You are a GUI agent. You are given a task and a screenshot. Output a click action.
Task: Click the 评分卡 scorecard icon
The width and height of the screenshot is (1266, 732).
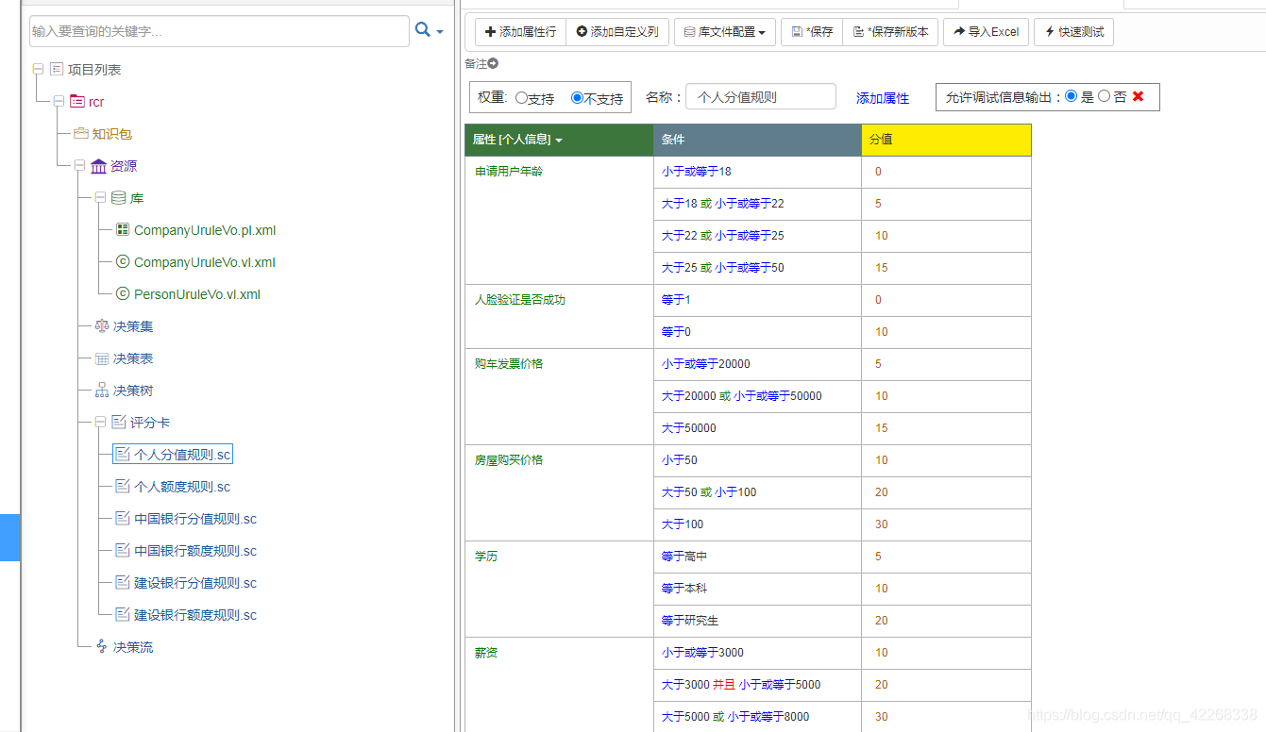119,423
